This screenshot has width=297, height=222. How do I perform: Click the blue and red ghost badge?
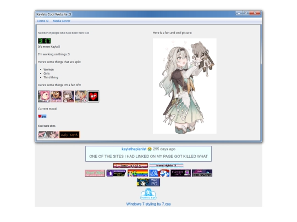159,173
